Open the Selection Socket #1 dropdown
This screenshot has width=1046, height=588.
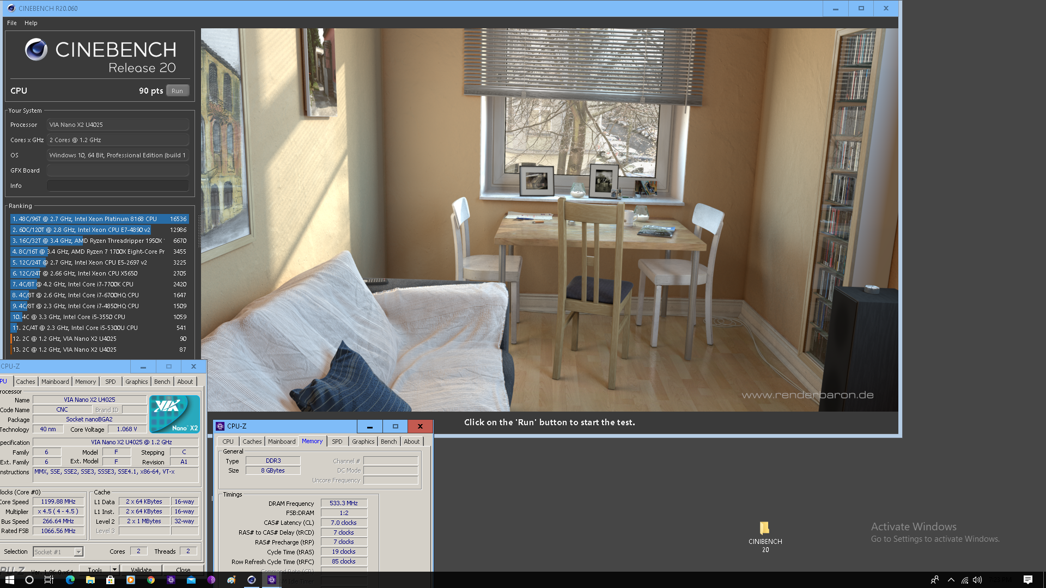point(58,552)
